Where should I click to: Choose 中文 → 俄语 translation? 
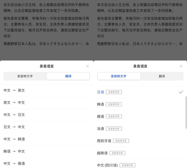[x=47, y=163]
